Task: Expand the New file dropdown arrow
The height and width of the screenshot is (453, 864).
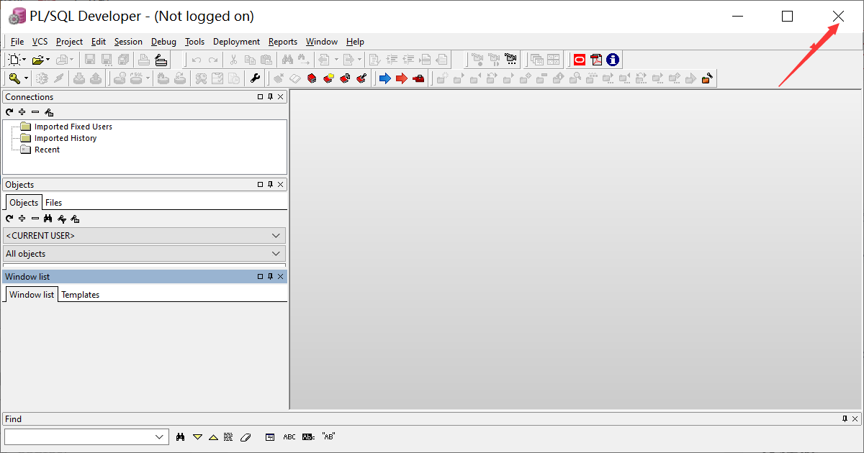Action: [x=24, y=60]
